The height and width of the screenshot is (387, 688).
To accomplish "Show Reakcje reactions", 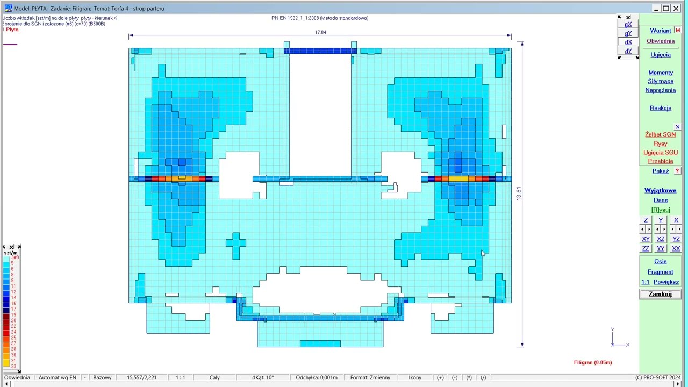I will coord(660,108).
